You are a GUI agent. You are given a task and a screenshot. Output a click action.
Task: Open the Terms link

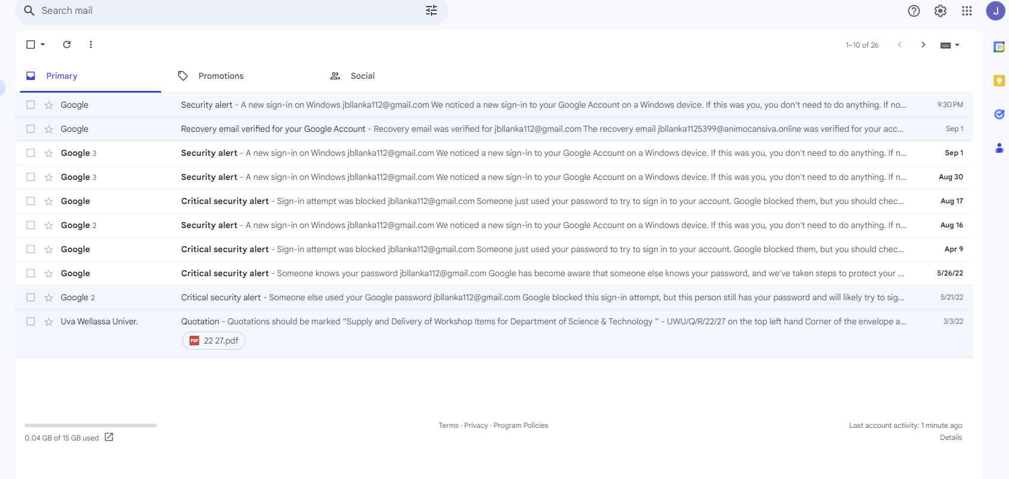448,425
